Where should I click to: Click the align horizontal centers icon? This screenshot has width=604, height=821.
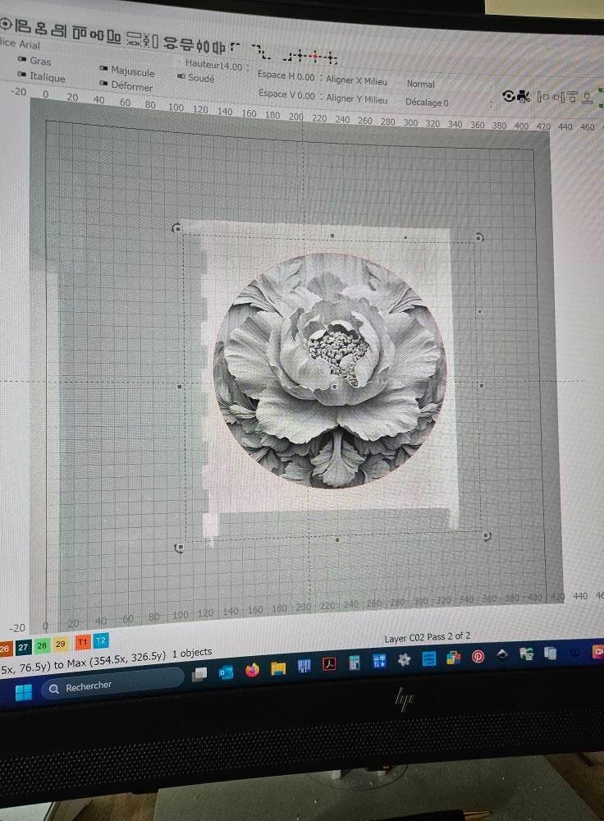point(41,28)
